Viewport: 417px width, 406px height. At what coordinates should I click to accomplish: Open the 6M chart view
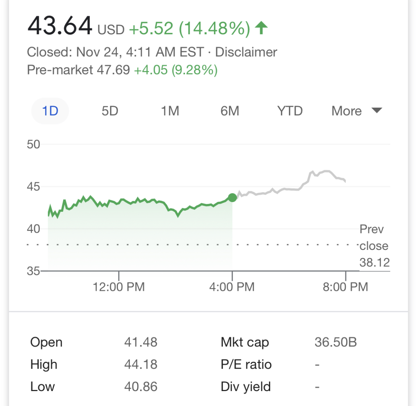click(x=230, y=111)
